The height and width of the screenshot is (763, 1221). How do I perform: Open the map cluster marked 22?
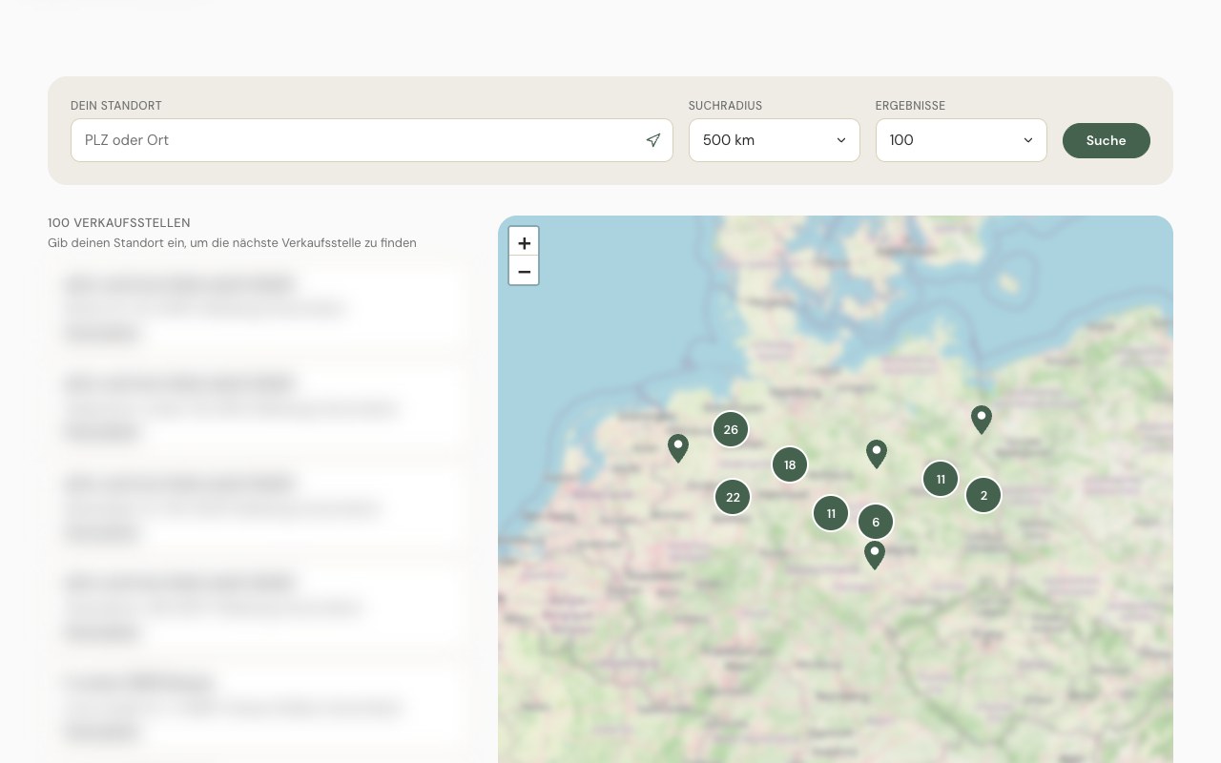[733, 497]
